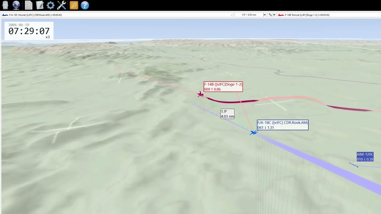Click the globe network icon
The width and height of the screenshot is (381, 214).
pos(16,5)
